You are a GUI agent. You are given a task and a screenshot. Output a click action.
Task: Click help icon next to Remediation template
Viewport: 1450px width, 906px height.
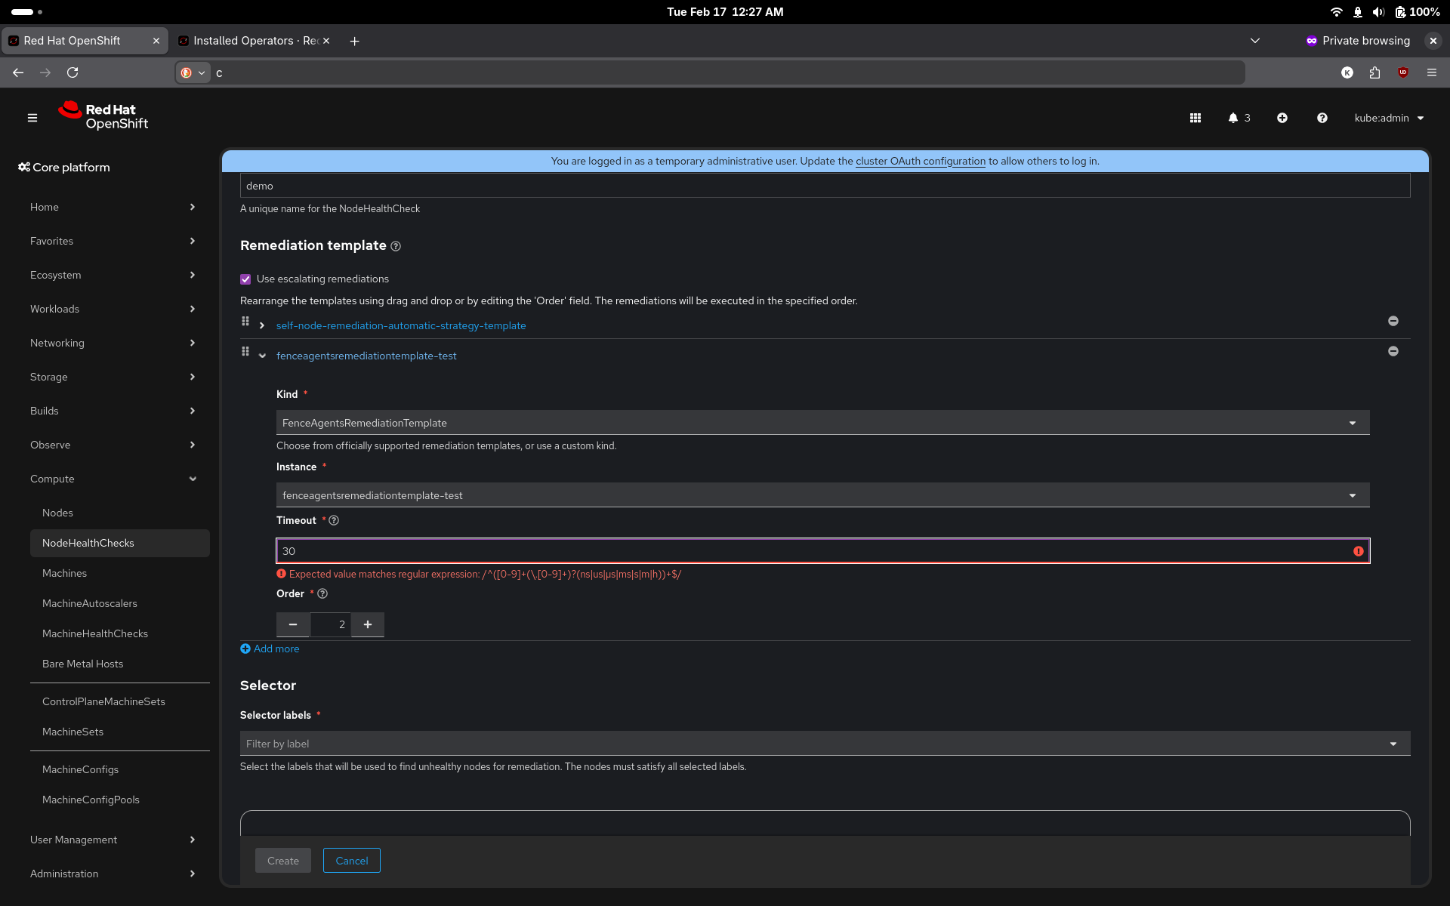tap(396, 246)
